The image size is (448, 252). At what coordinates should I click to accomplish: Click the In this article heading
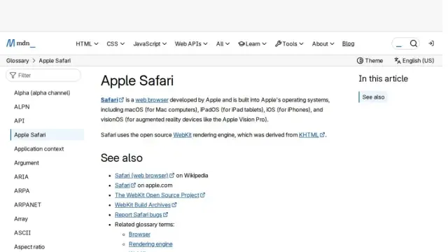[x=383, y=78]
